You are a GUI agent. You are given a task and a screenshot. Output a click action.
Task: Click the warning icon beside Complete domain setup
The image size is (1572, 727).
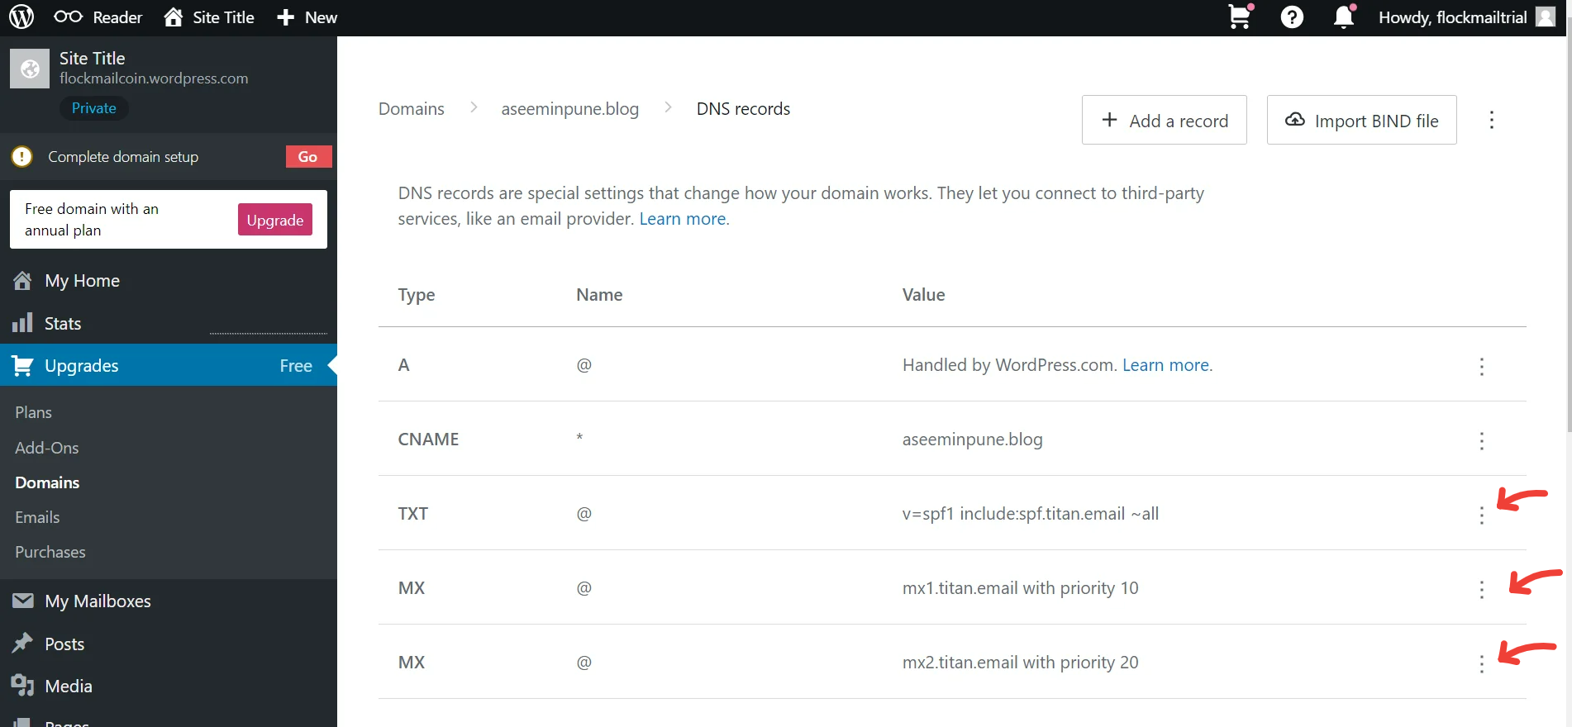[x=22, y=157]
